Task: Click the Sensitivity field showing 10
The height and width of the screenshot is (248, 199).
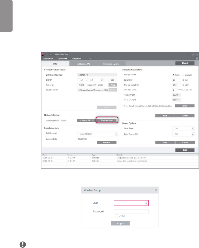Action: [176, 80]
